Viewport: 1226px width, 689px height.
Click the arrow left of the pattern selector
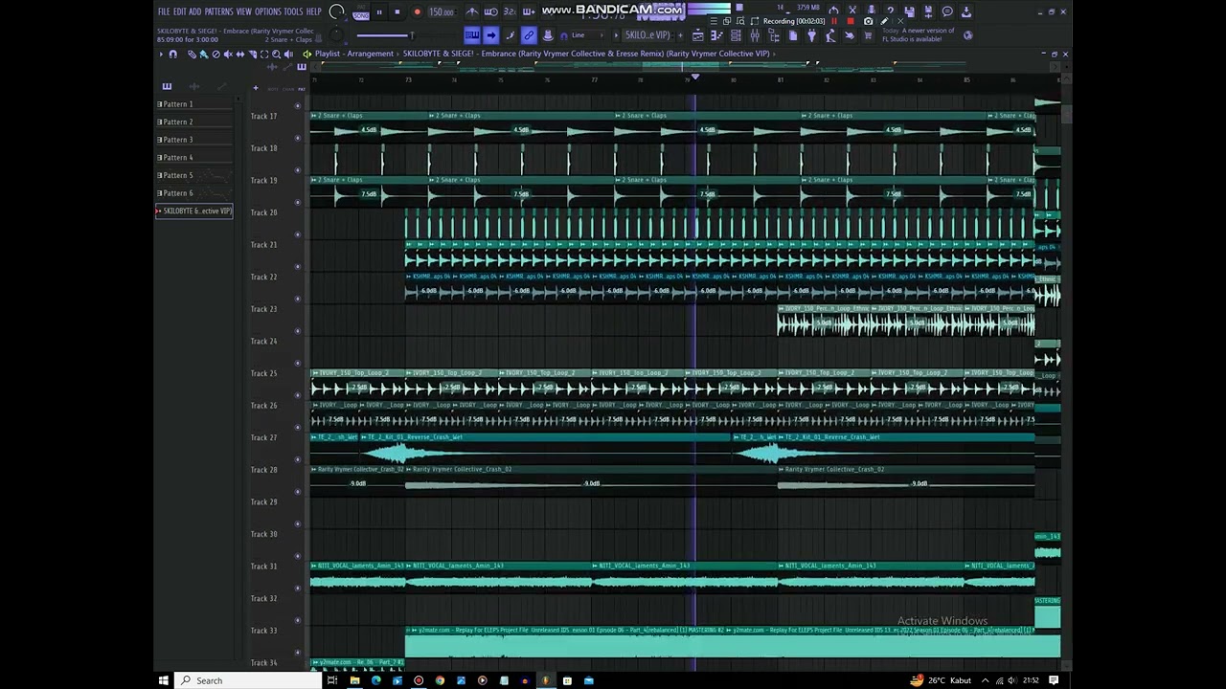coord(617,35)
